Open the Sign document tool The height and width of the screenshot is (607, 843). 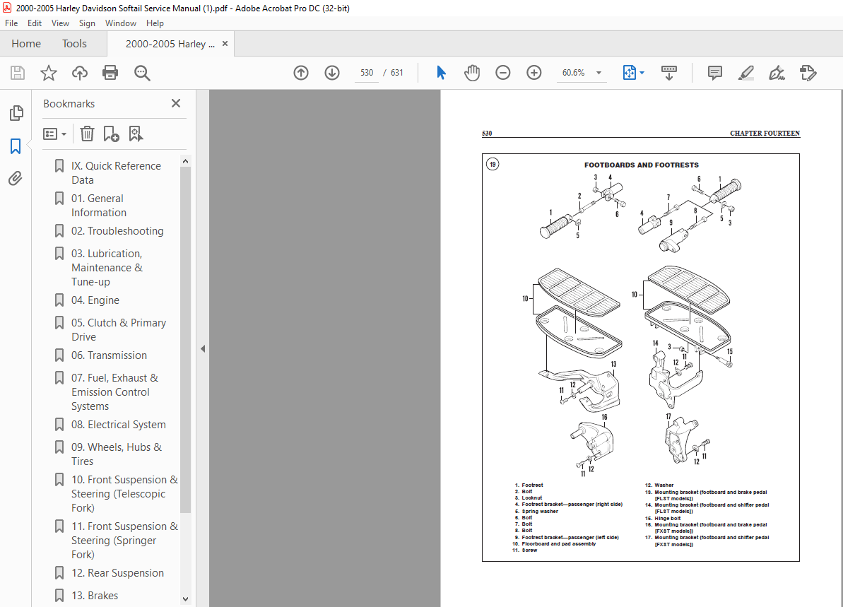coord(777,73)
